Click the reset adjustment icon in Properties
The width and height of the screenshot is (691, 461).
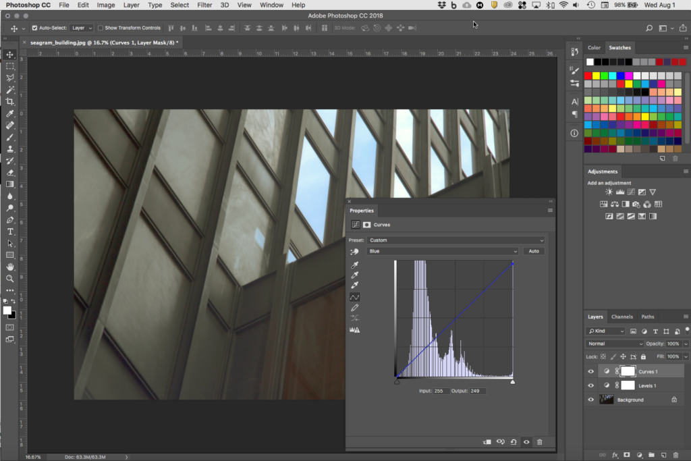coord(514,442)
